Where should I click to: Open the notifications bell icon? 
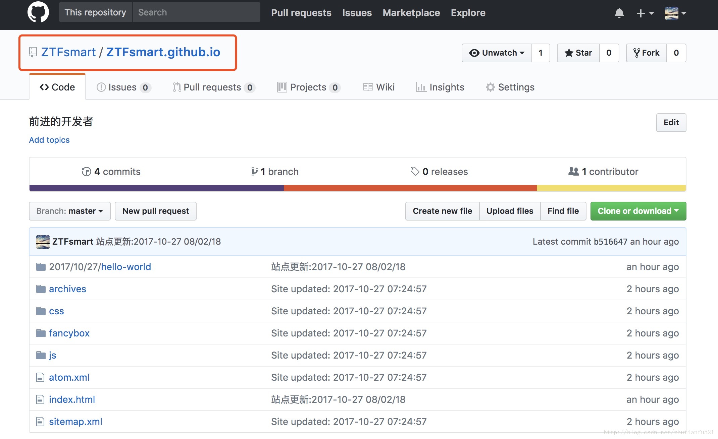(x=619, y=13)
